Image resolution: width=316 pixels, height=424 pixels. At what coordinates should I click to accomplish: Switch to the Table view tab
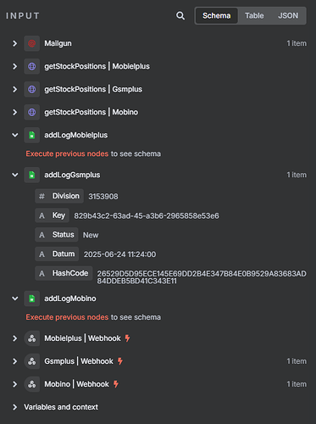tap(254, 16)
